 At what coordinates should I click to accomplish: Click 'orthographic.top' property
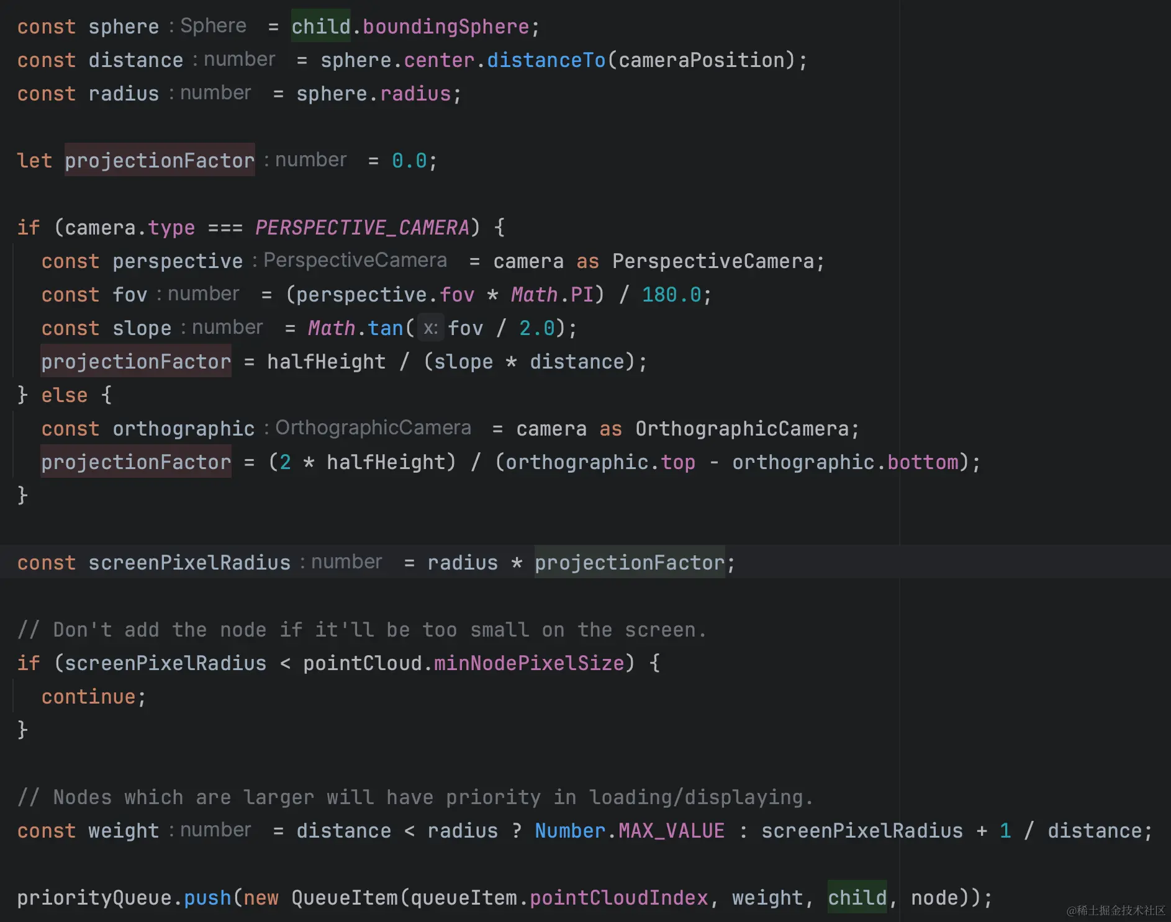pyautogui.click(x=600, y=462)
